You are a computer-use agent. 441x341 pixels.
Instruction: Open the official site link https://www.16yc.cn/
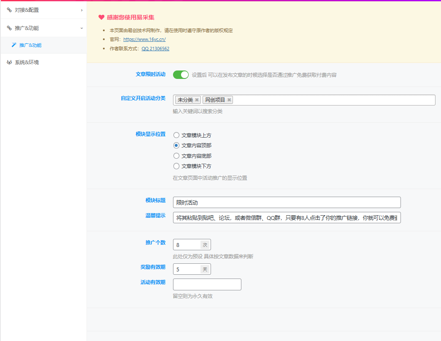tap(145, 39)
